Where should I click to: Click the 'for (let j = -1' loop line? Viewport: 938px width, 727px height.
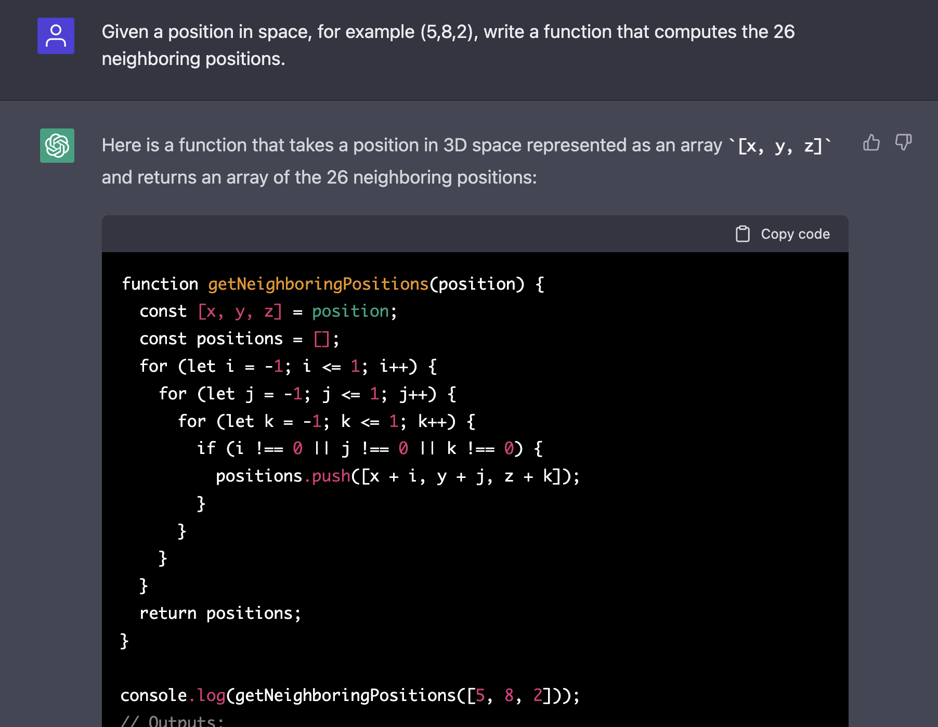(307, 394)
